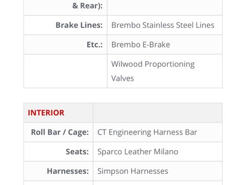Select the Simpson Harnesses entry

pyautogui.click(x=133, y=171)
